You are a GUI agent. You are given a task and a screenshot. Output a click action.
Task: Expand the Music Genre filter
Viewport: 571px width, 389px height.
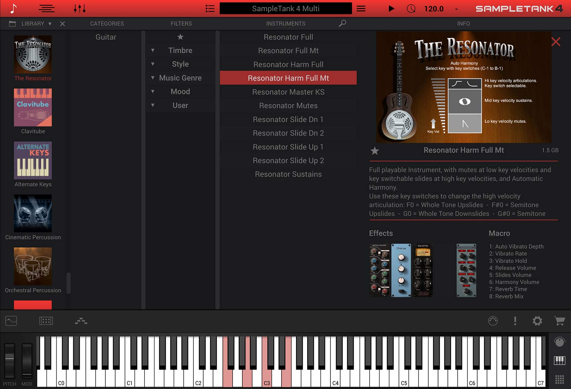[153, 78]
